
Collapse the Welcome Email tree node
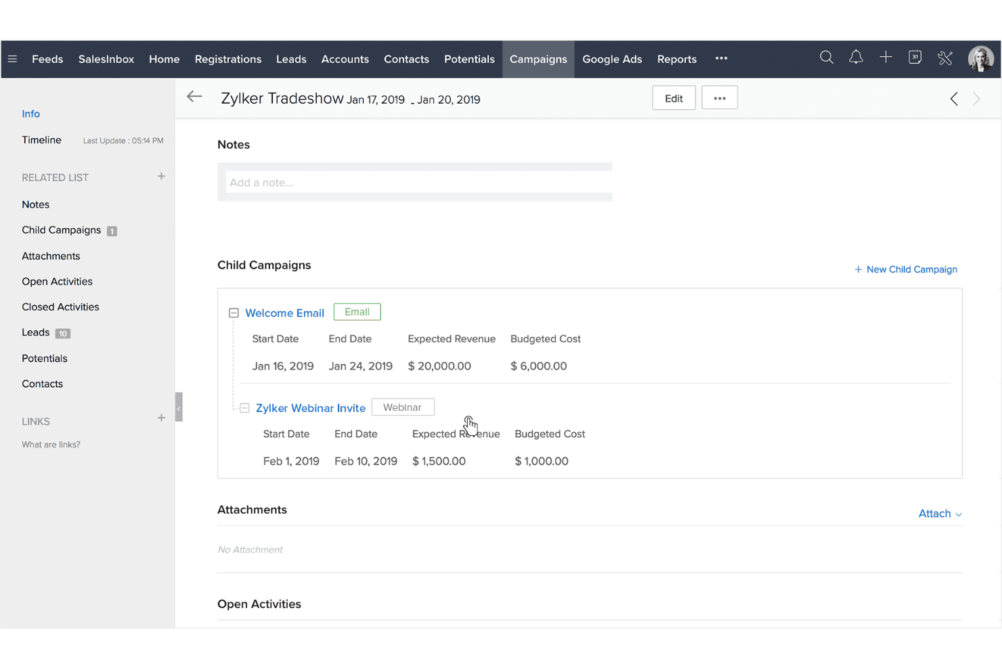point(234,313)
